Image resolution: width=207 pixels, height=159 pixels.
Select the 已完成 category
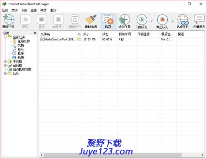pyautogui.click(x=18, y=65)
